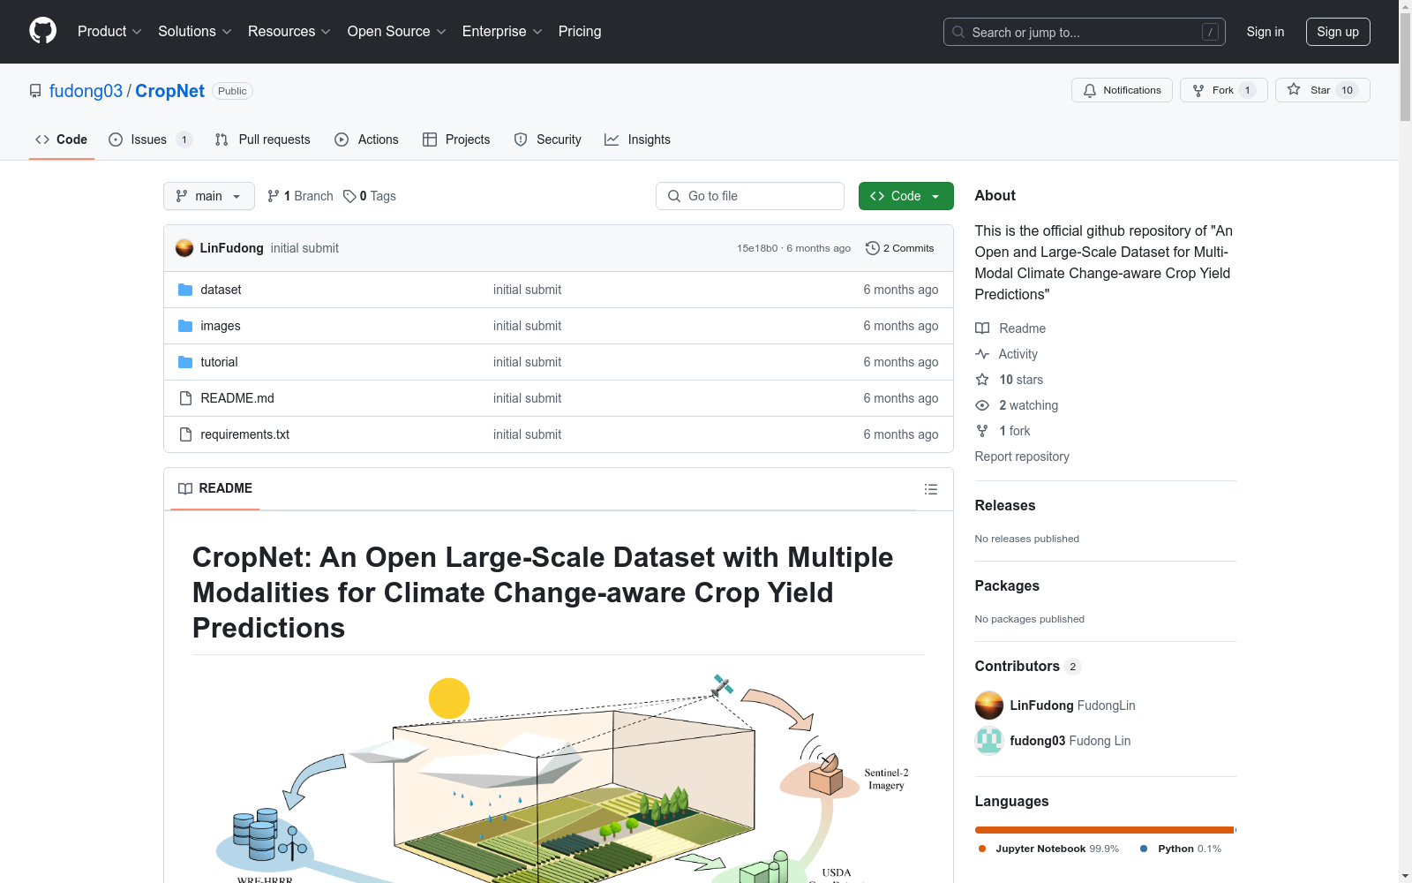Viewport: 1412px width, 883px height.
Task: Click the search magnifier icon in header
Action: coord(958,32)
